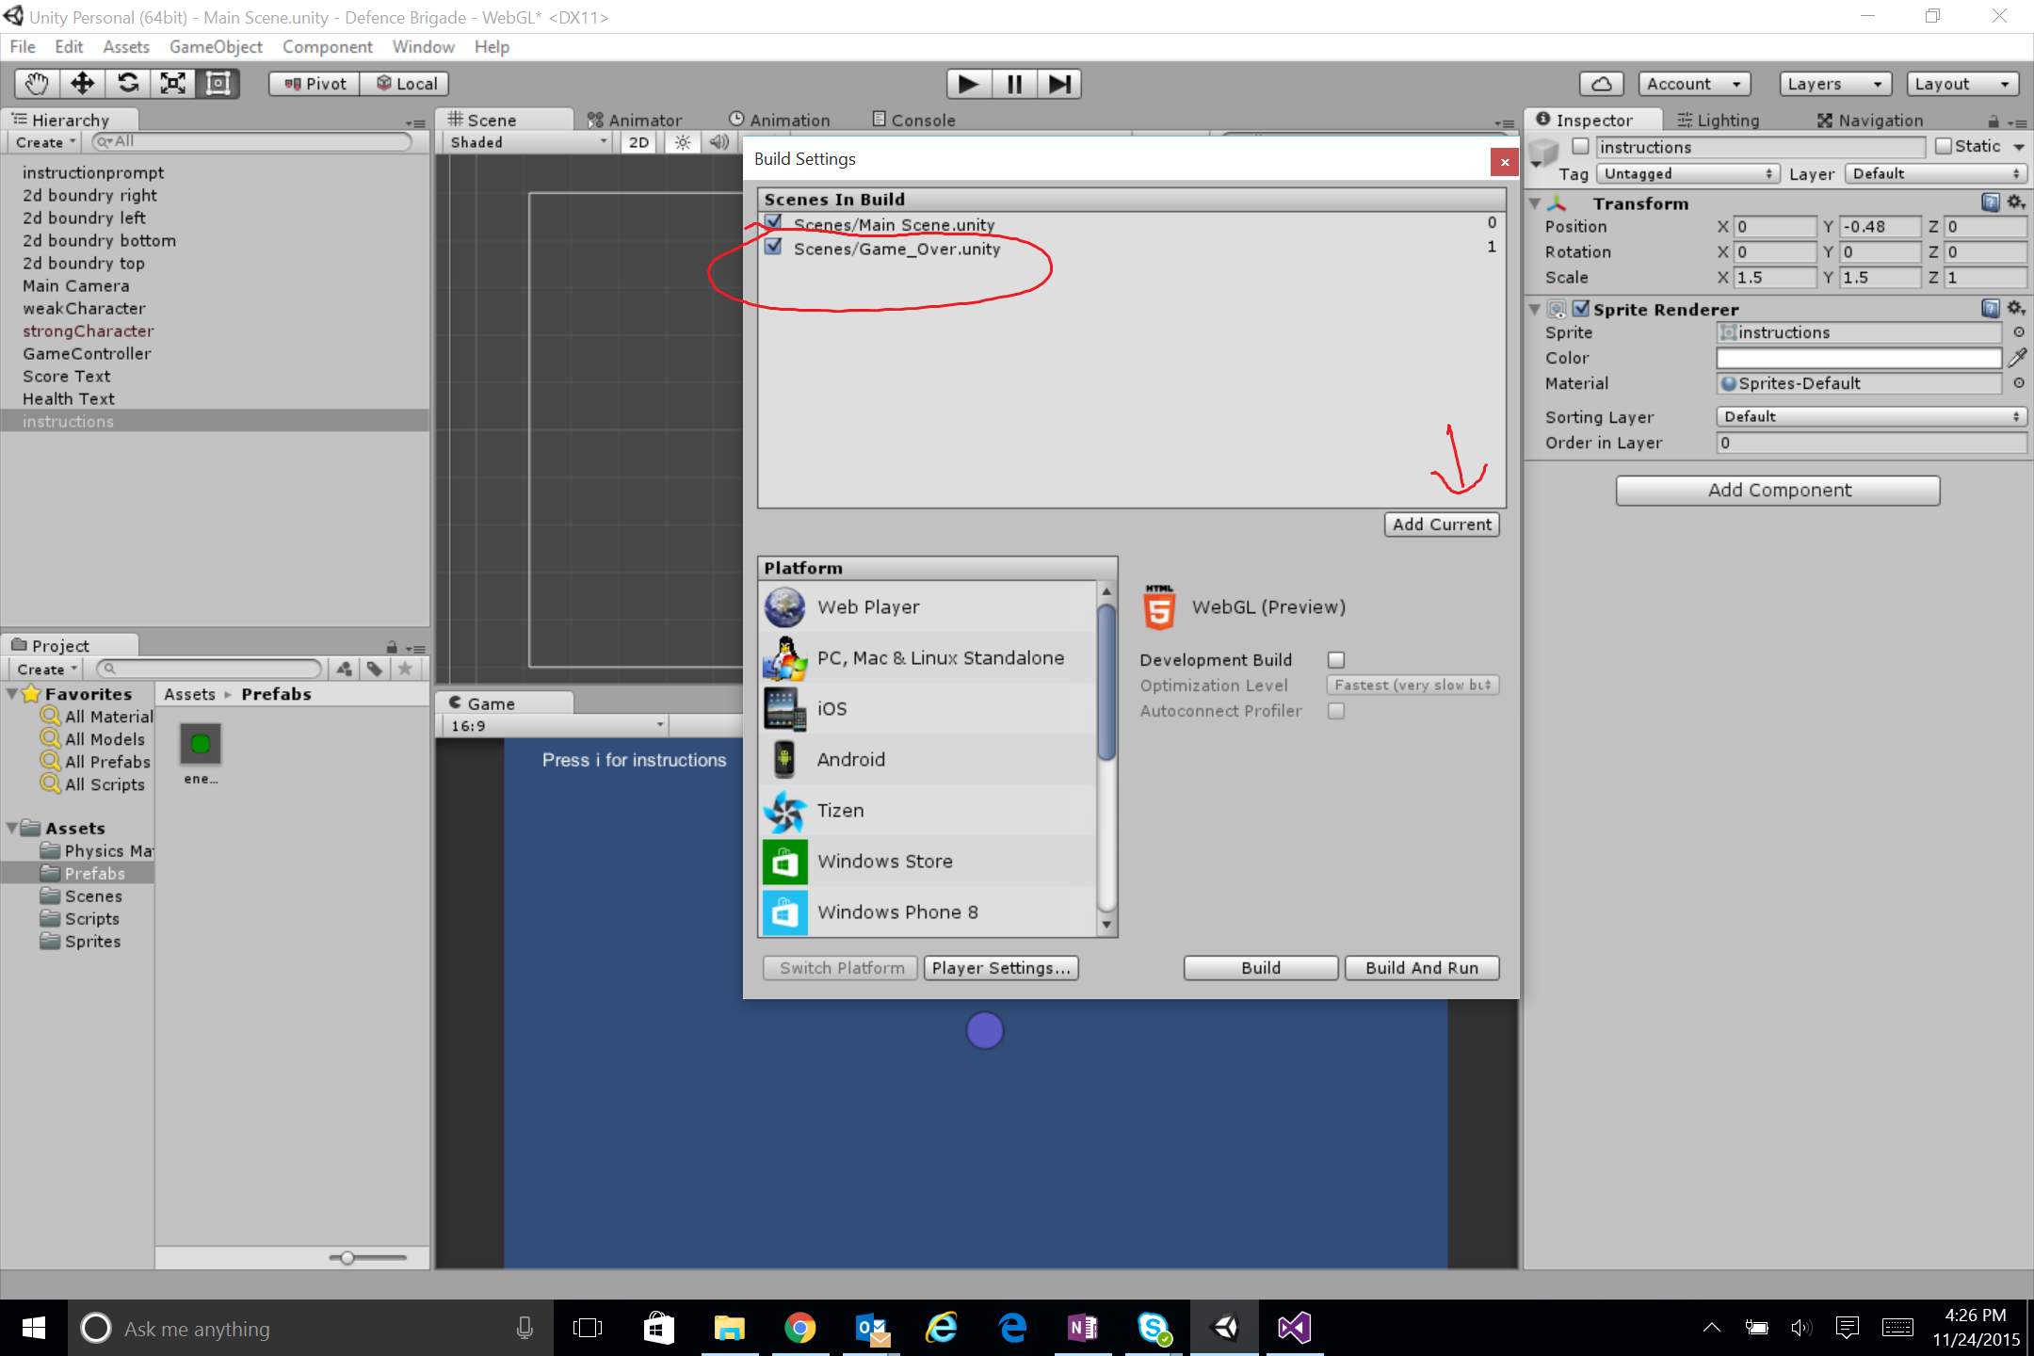The image size is (2034, 1356).
Task: Open Material object picker circle
Action: [2018, 383]
